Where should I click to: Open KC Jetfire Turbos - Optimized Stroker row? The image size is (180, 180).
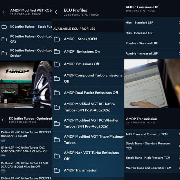coord(26,53)
